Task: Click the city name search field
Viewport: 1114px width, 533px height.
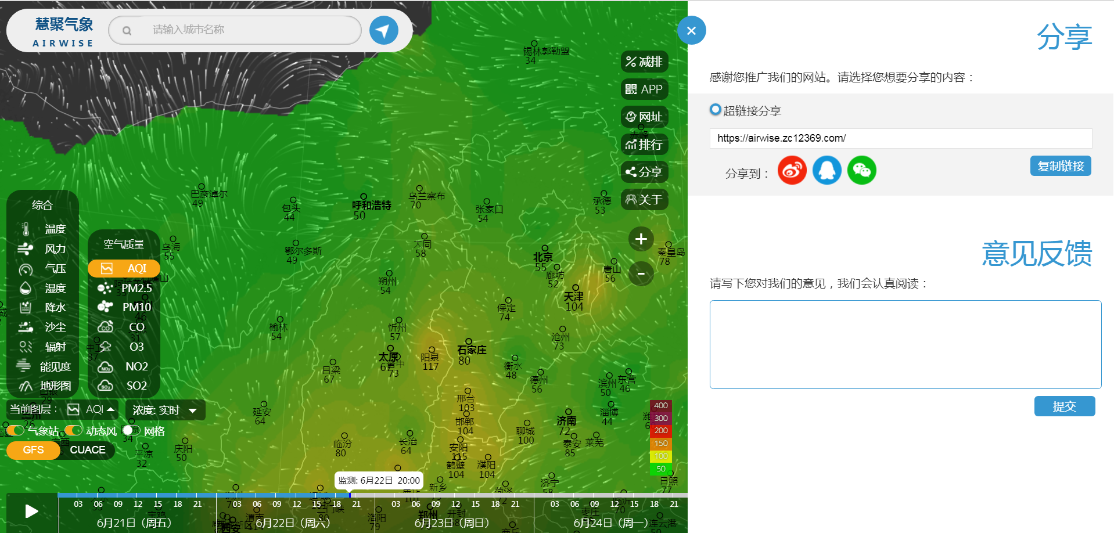Action: pyautogui.click(x=235, y=30)
